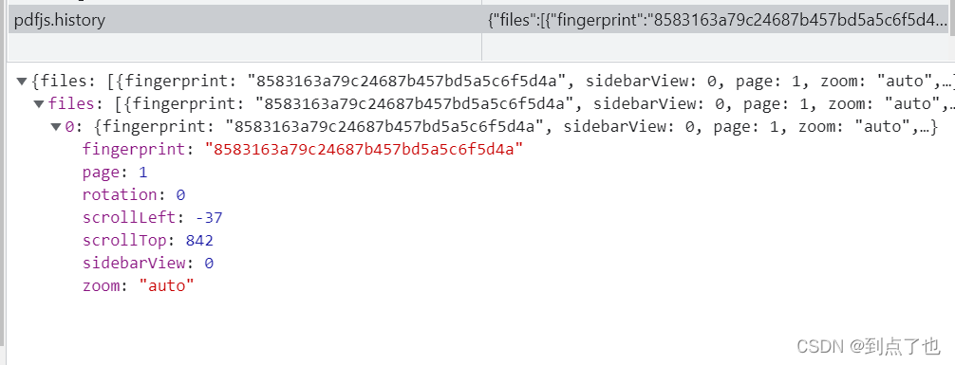Click the scrollLeft value -37
Image resolution: width=955 pixels, height=365 pixels.
tap(209, 217)
